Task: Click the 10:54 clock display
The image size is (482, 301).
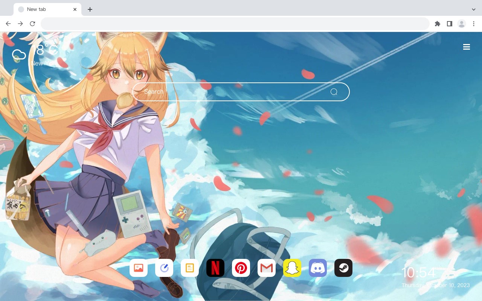Action: coord(418,272)
